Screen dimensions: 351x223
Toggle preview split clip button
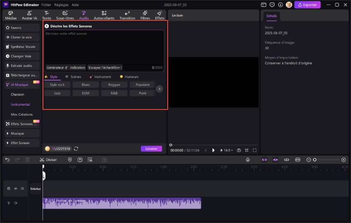[287, 160]
